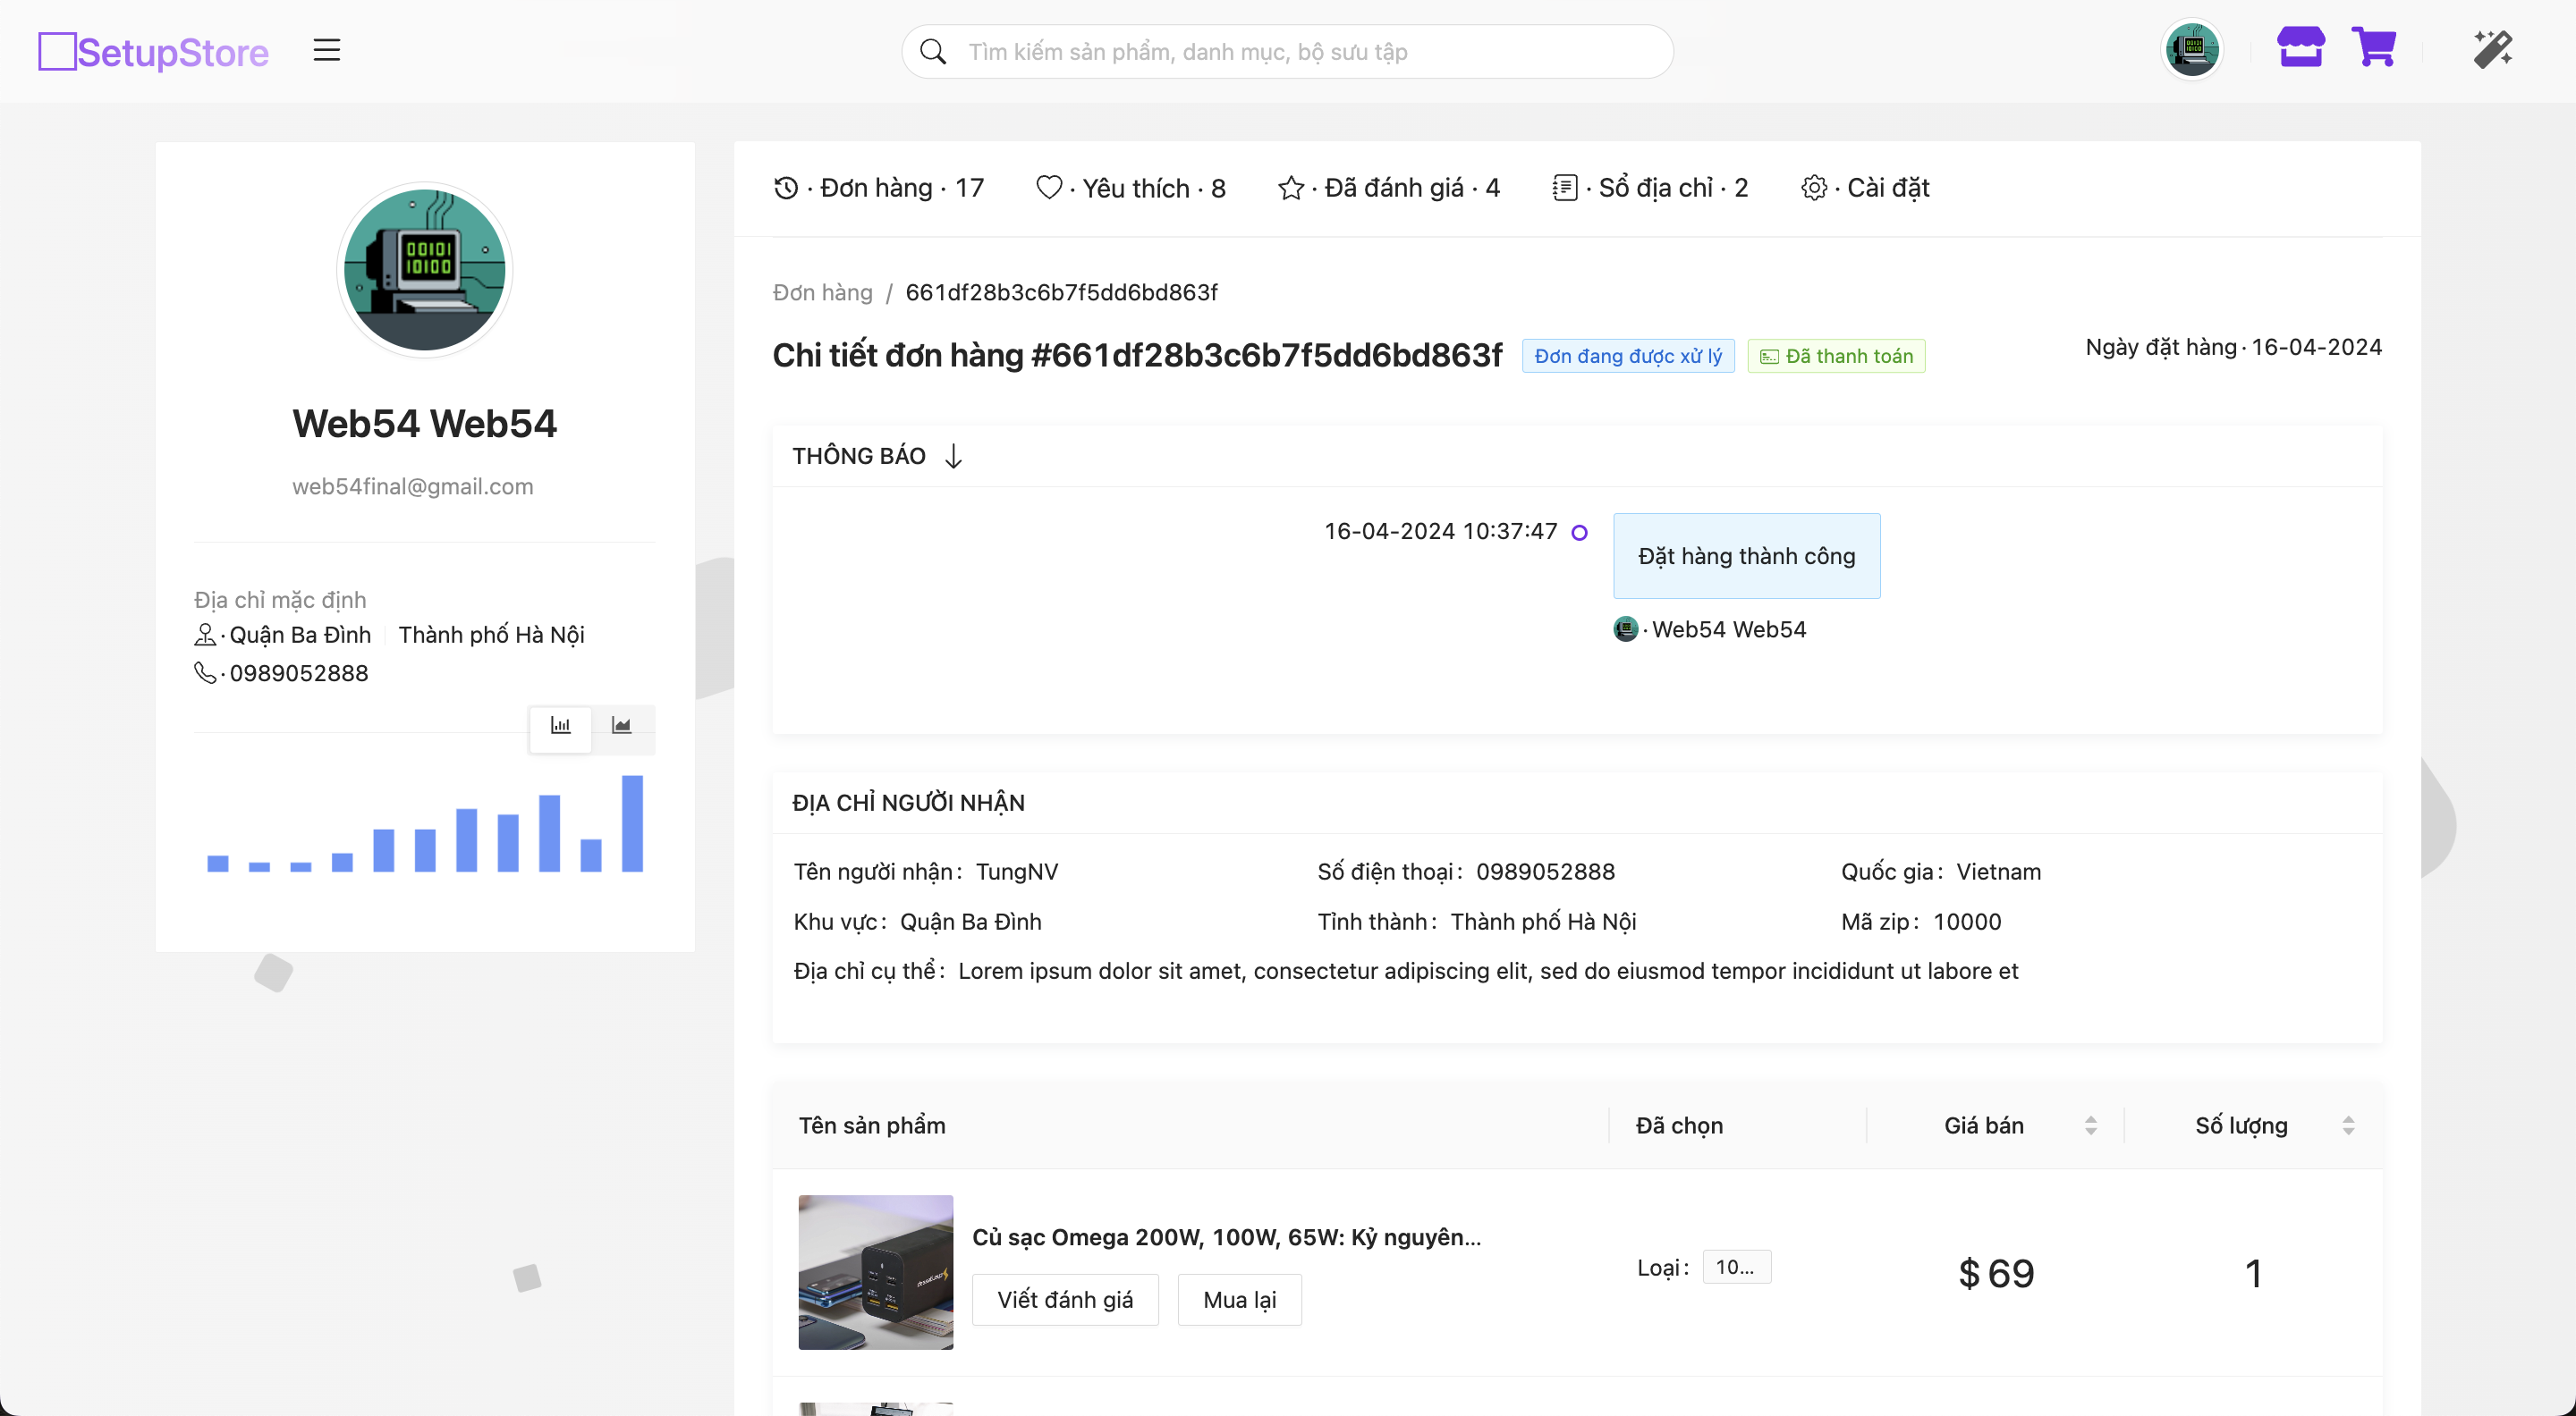
Task: Click the product search input field
Action: click(1300, 52)
